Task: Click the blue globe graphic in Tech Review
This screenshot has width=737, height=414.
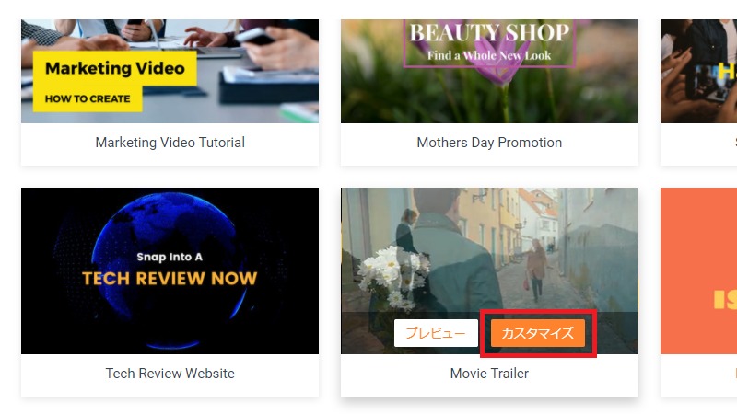Action: [x=170, y=270]
